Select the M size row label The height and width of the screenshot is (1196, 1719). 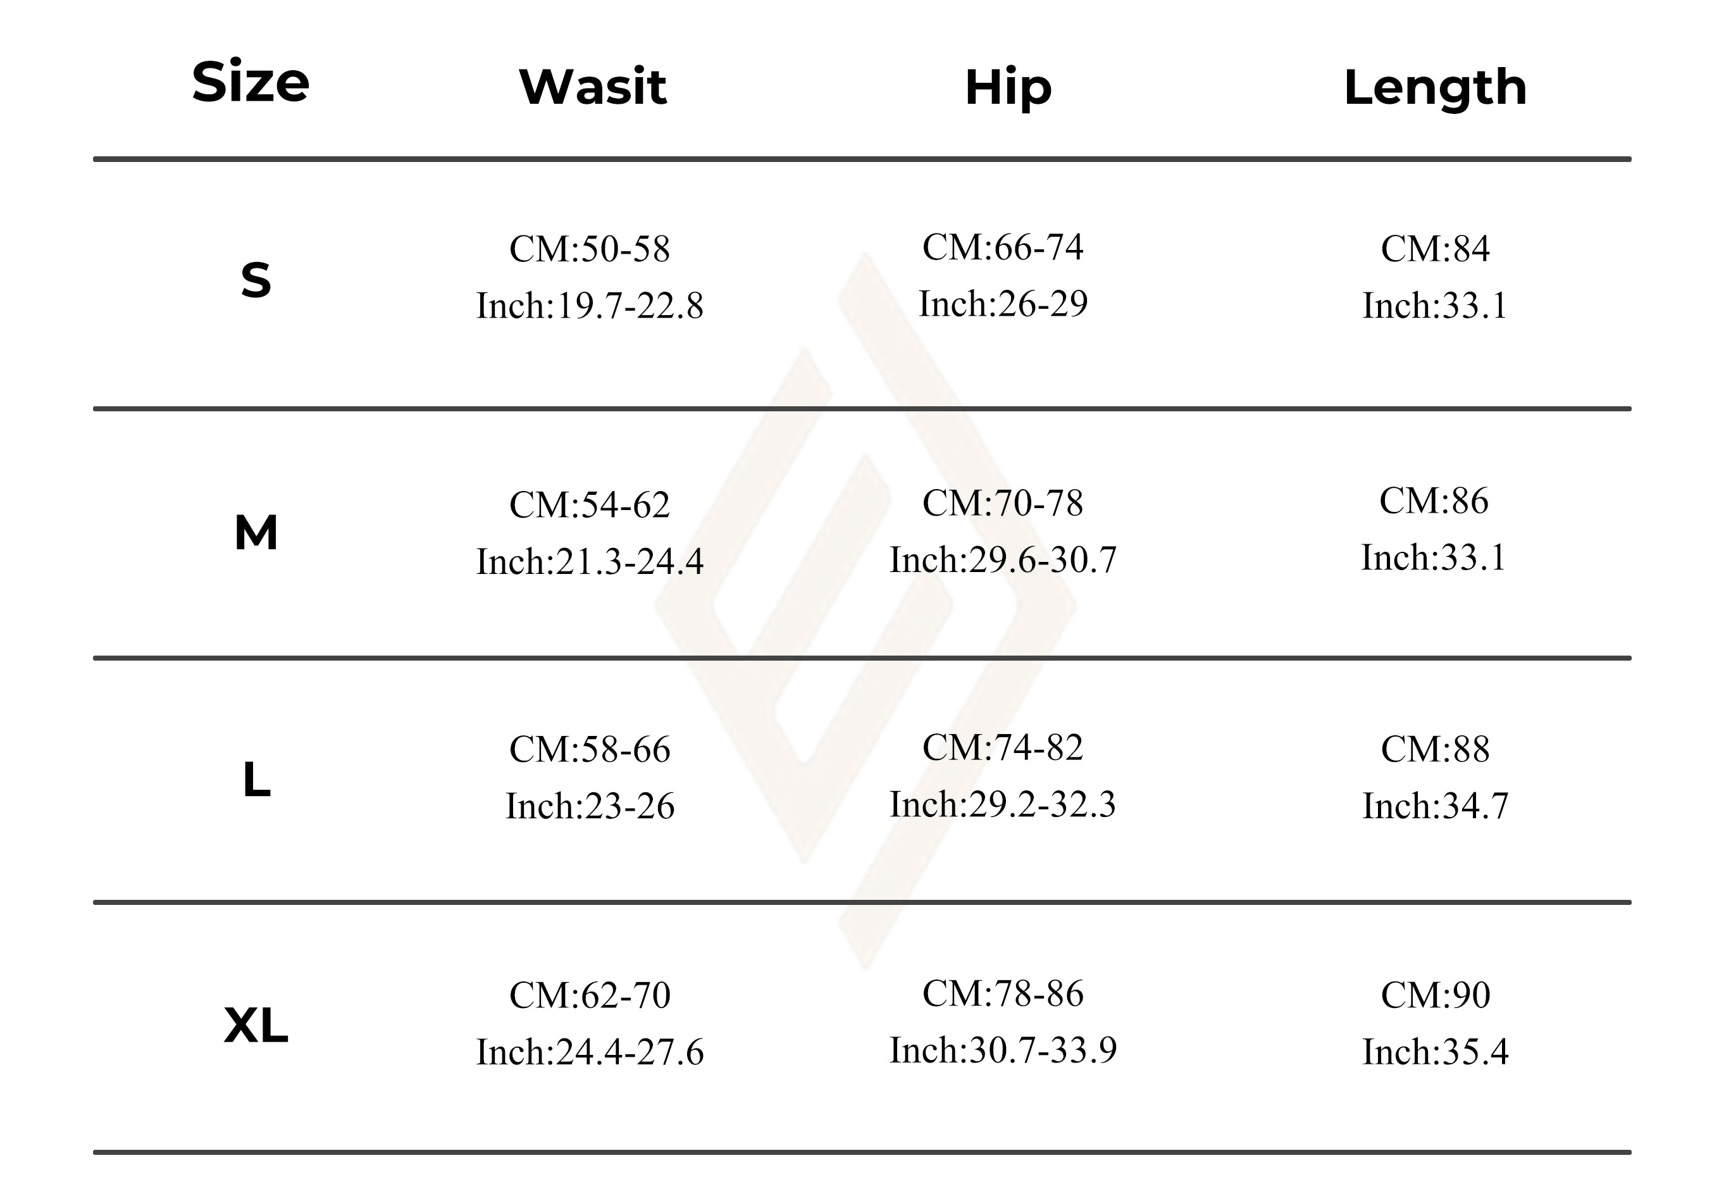[256, 532]
